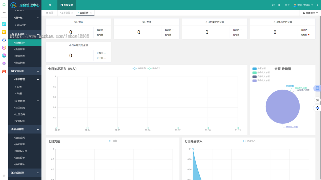This screenshot has width=321, height=180.
Task: Click the teal square app icon in left strip
Action: [4, 24]
